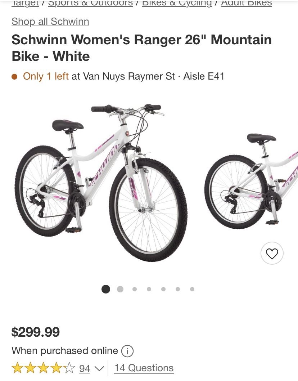Select second image carousel dot
This screenshot has width=298, height=381.
pos(120,289)
